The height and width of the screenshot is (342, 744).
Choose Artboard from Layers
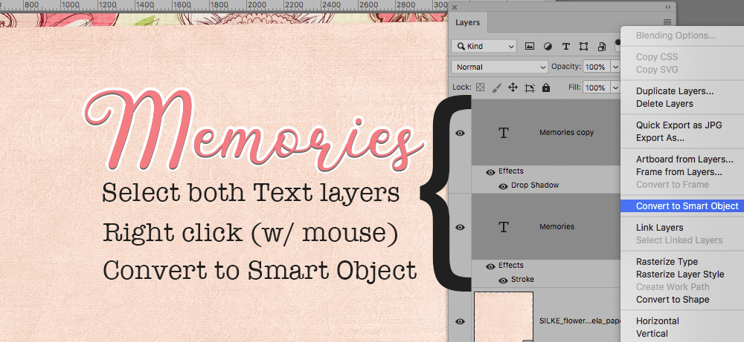684,160
